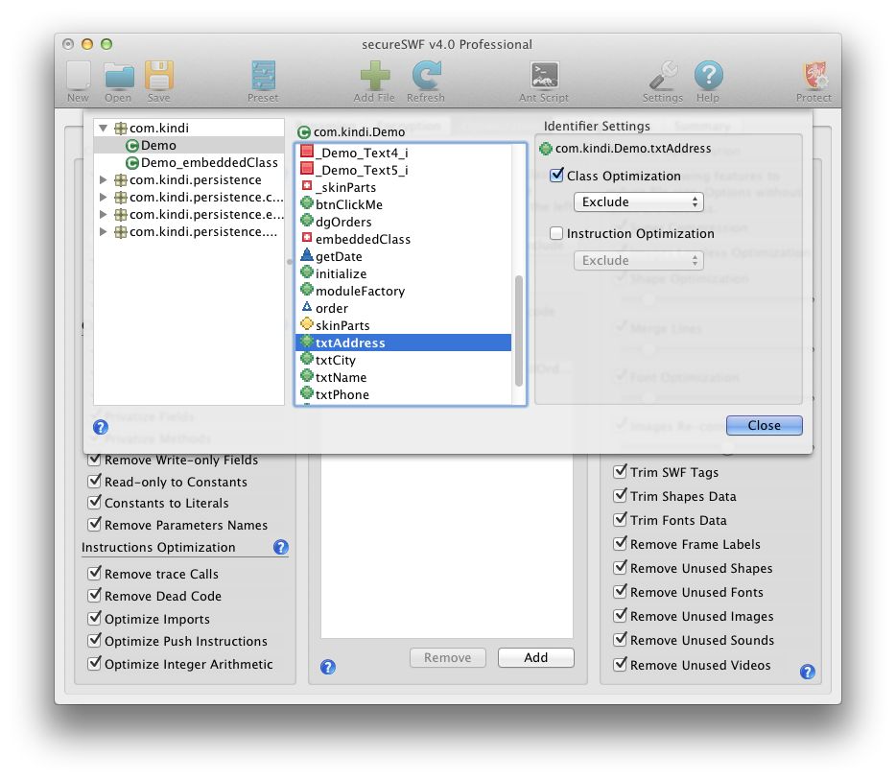The image size is (896, 780).
Task: Select Demo_embeddedClass in the package tree
Action: 209,163
